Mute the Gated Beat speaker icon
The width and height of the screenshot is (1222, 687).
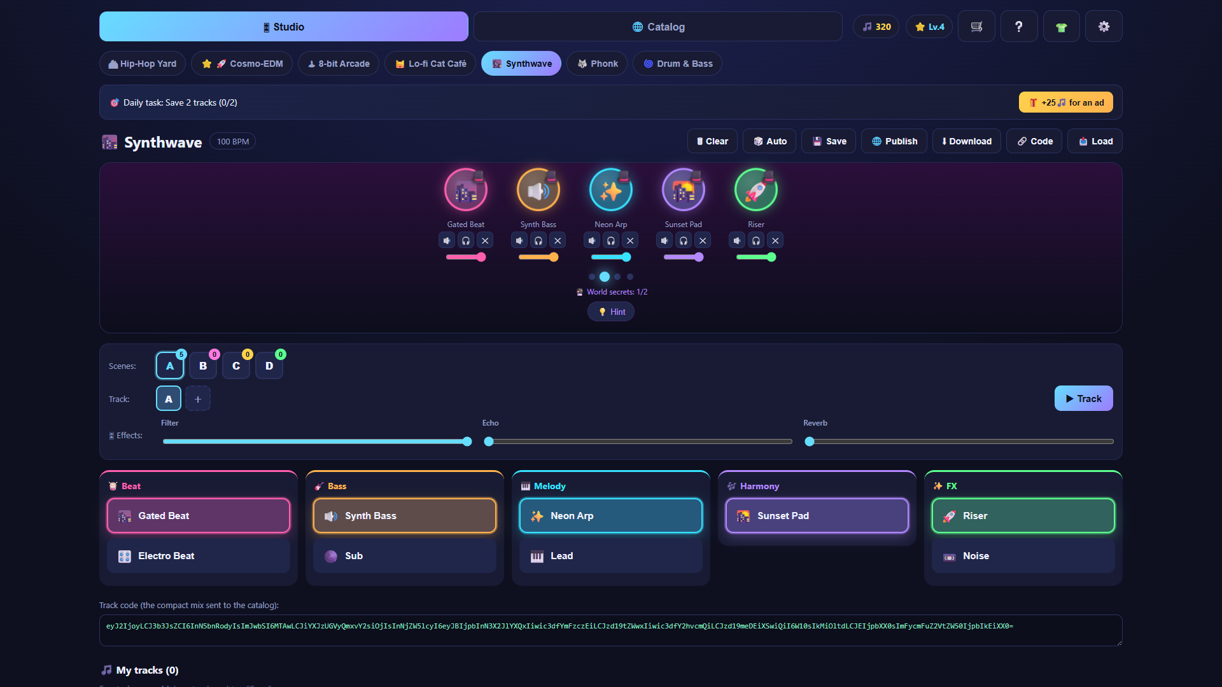[x=447, y=240]
